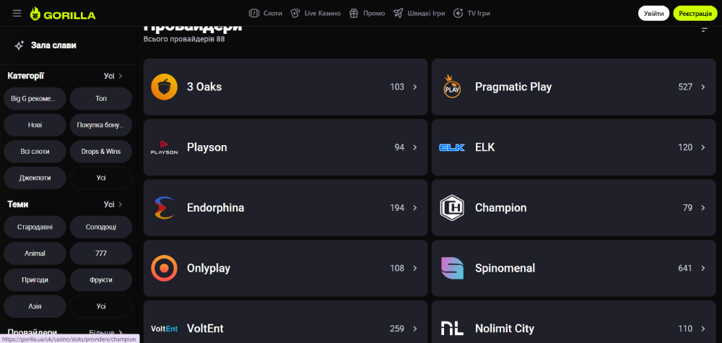Select the Drops & Wins category

tap(101, 151)
